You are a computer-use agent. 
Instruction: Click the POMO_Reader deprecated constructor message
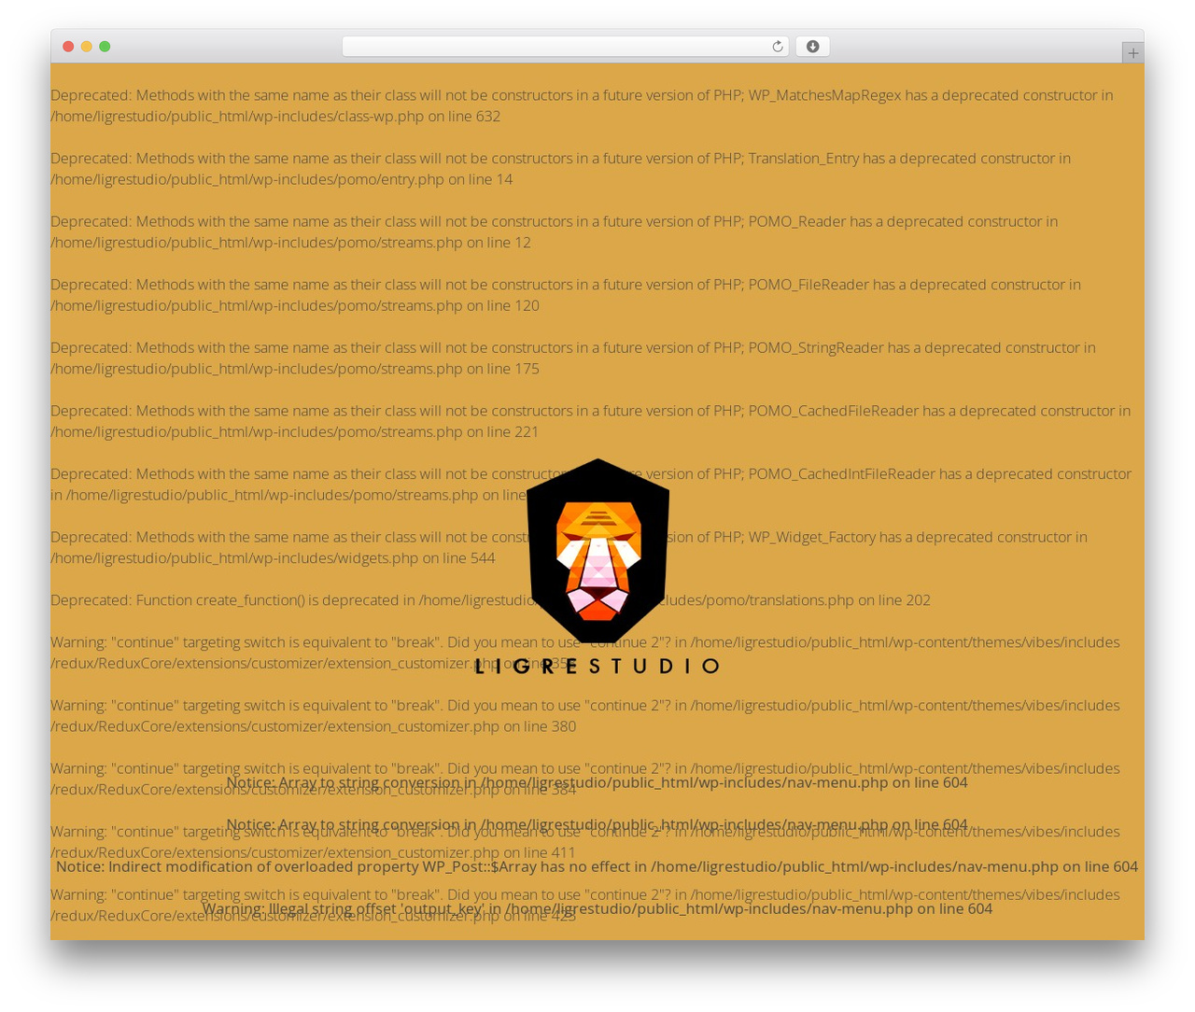[555, 232]
